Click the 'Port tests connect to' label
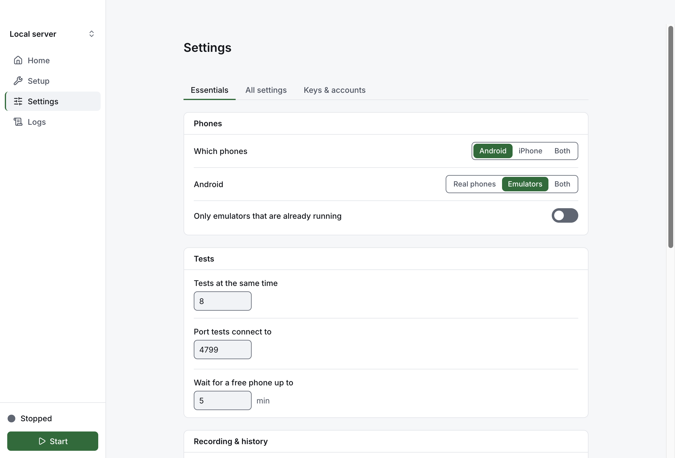The width and height of the screenshot is (675, 458). [232, 332]
